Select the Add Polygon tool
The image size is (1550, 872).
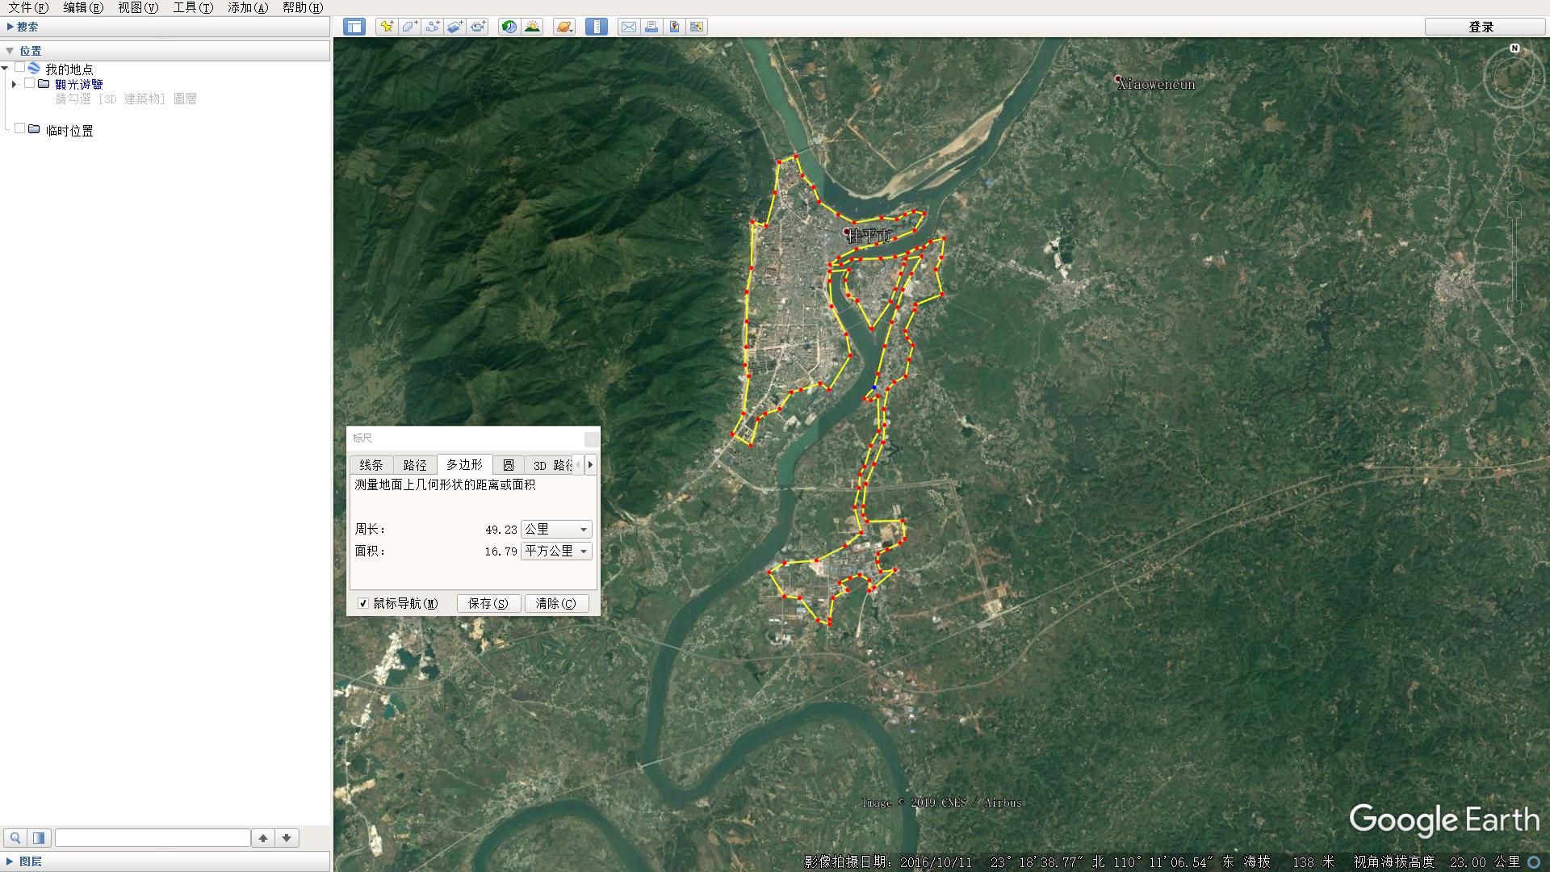tap(409, 27)
